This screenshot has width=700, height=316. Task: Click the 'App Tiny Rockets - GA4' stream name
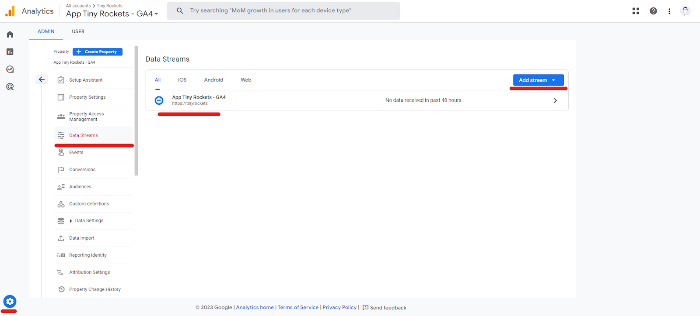click(x=199, y=97)
